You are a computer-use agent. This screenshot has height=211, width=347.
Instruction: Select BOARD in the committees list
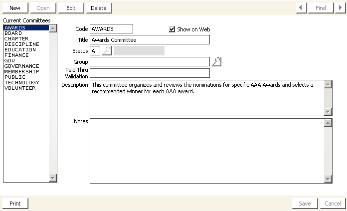pyautogui.click(x=26, y=33)
